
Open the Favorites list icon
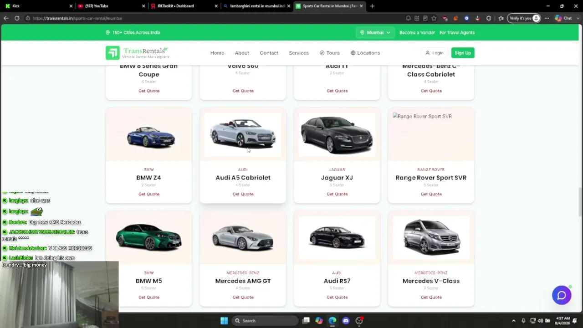[x=501, y=18]
